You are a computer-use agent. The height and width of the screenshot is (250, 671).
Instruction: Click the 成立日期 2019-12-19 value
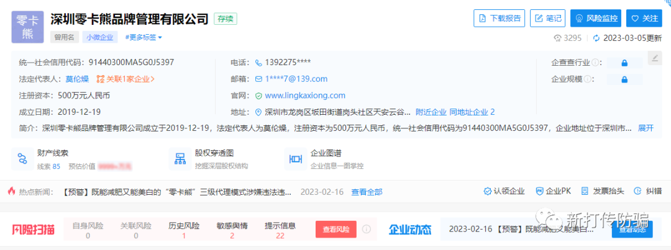(x=78, y=112)
